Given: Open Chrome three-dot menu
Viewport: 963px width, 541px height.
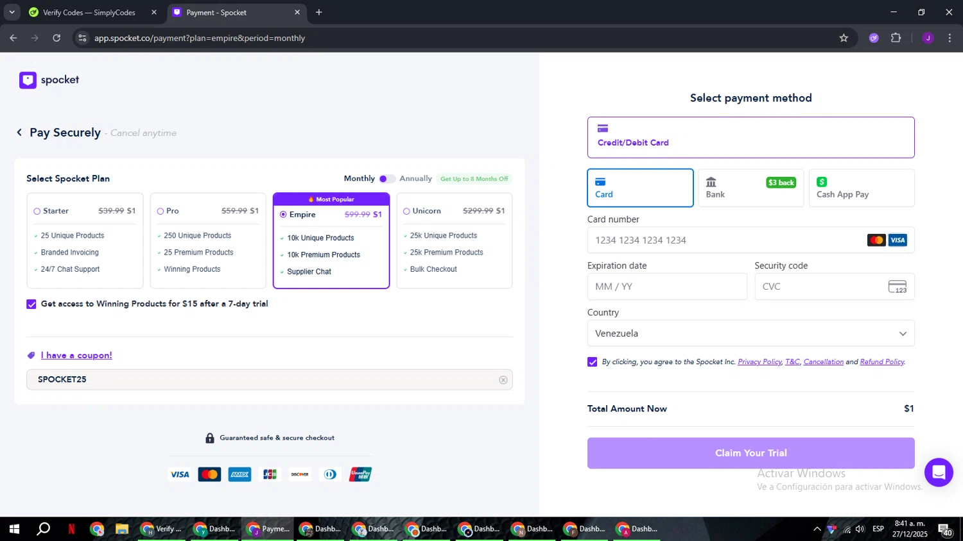Looking at the screenshot, I should point(950,38).
